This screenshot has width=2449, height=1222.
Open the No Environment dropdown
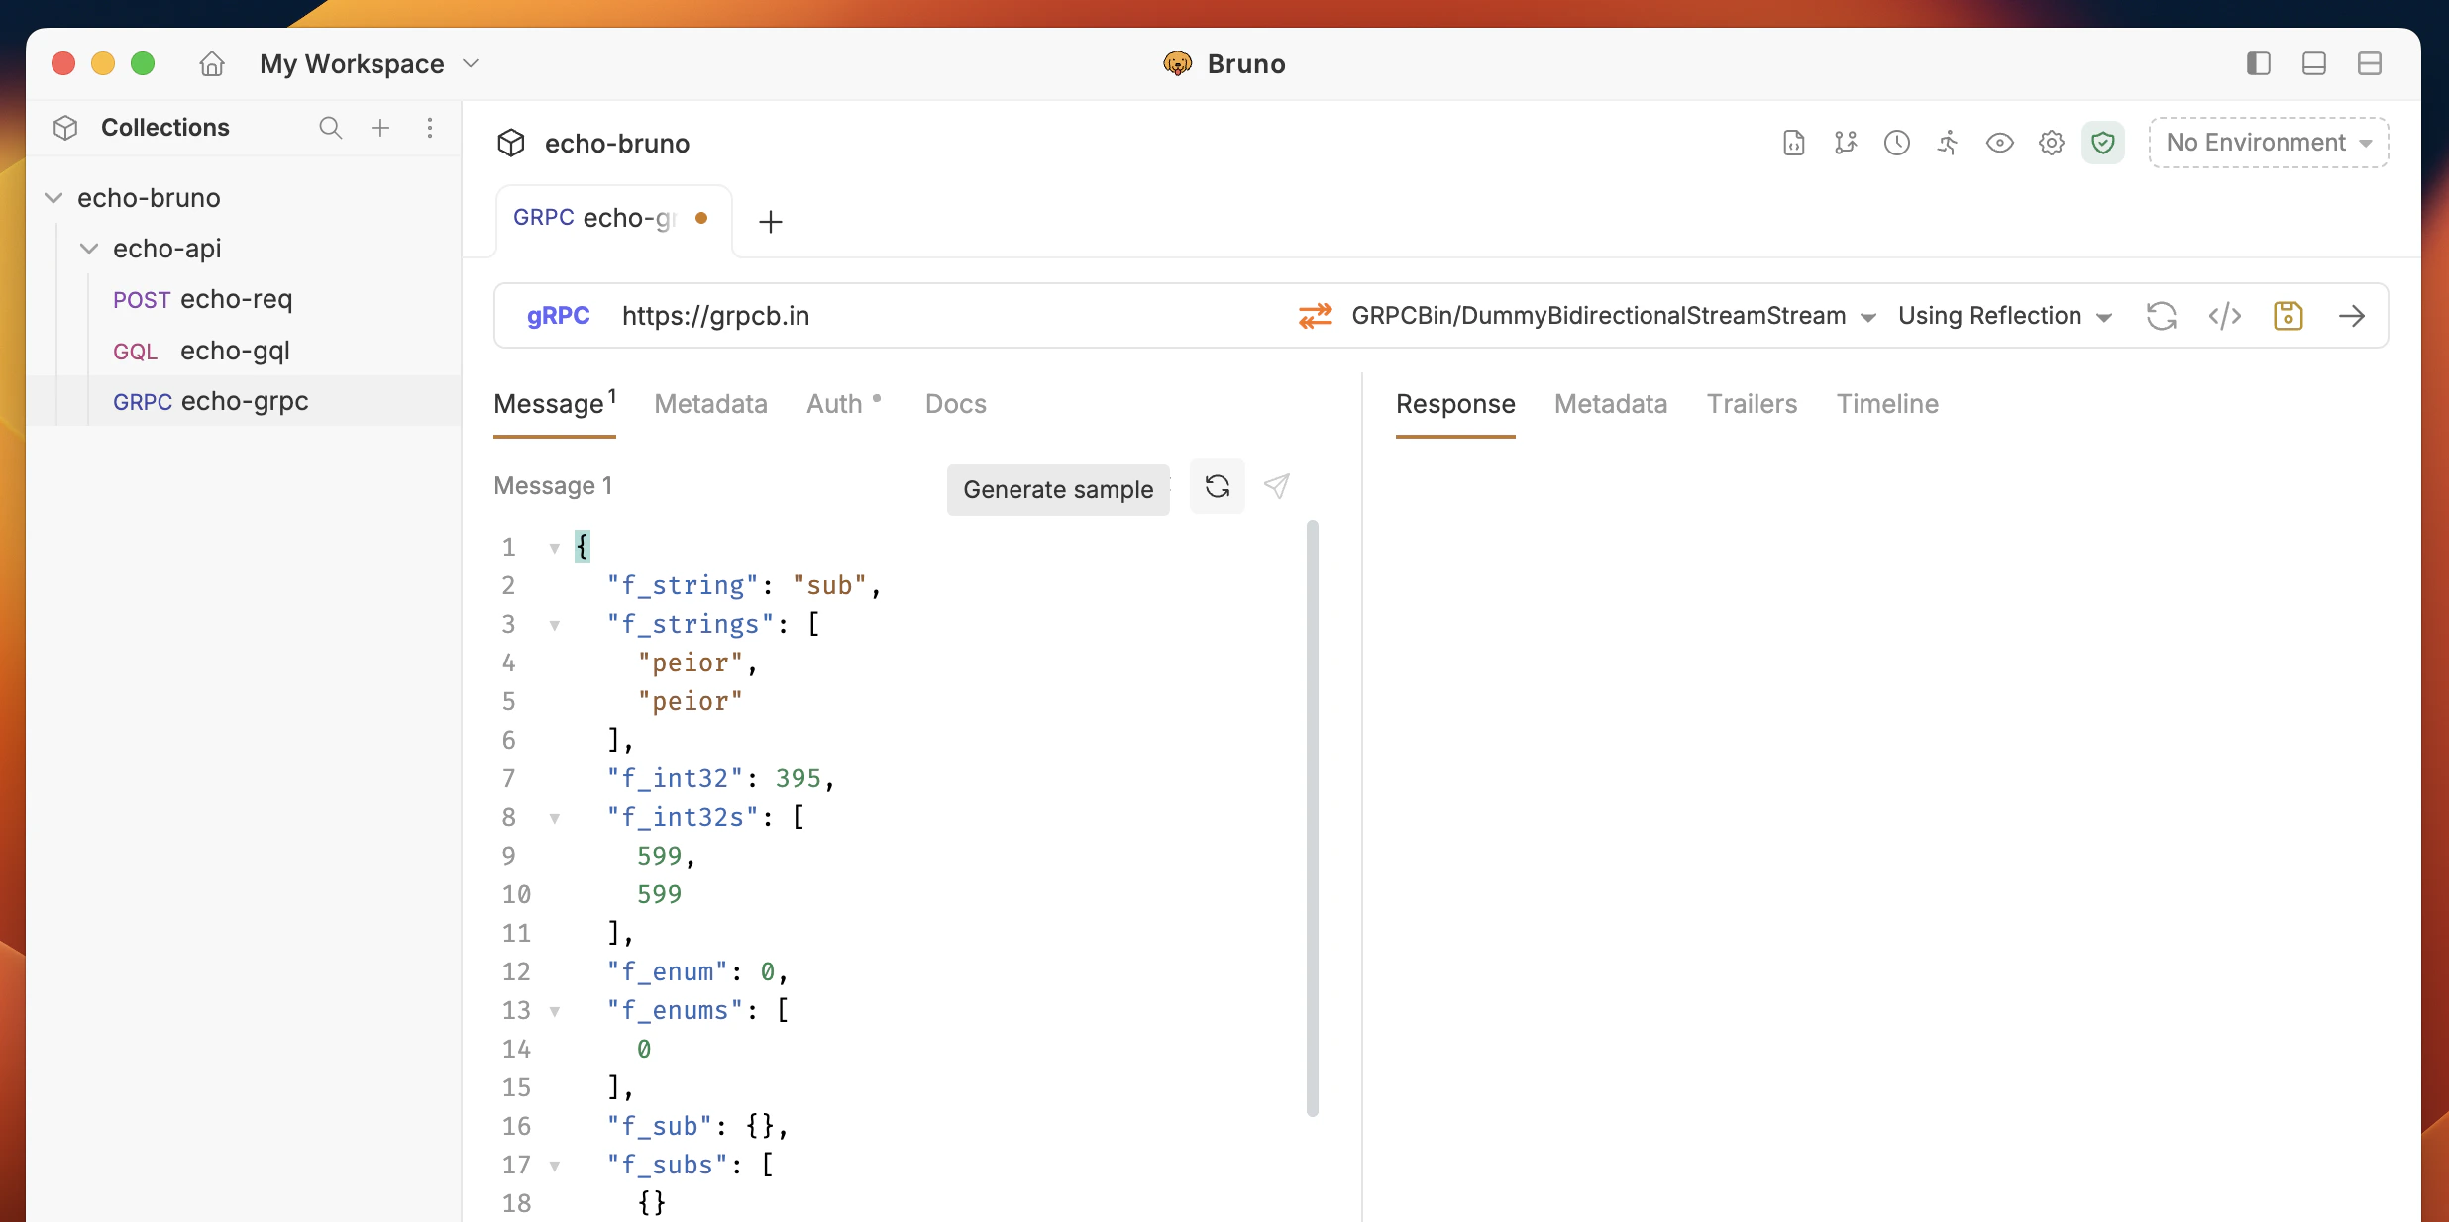(2268, 143)
